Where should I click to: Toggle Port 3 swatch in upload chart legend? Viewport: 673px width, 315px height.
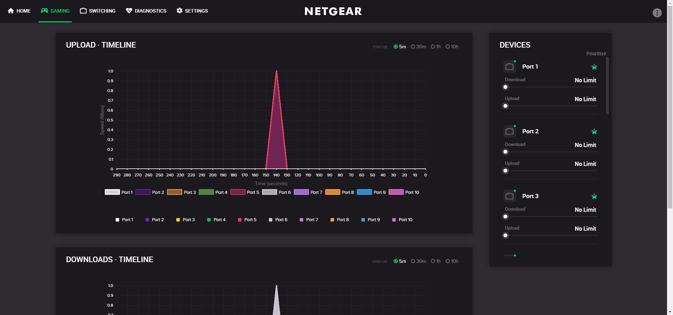pos(175,192)
